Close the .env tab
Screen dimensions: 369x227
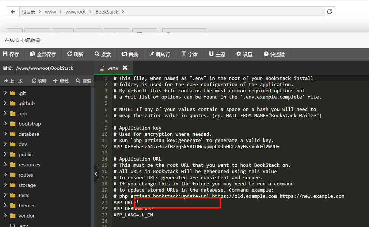[125, 68]
